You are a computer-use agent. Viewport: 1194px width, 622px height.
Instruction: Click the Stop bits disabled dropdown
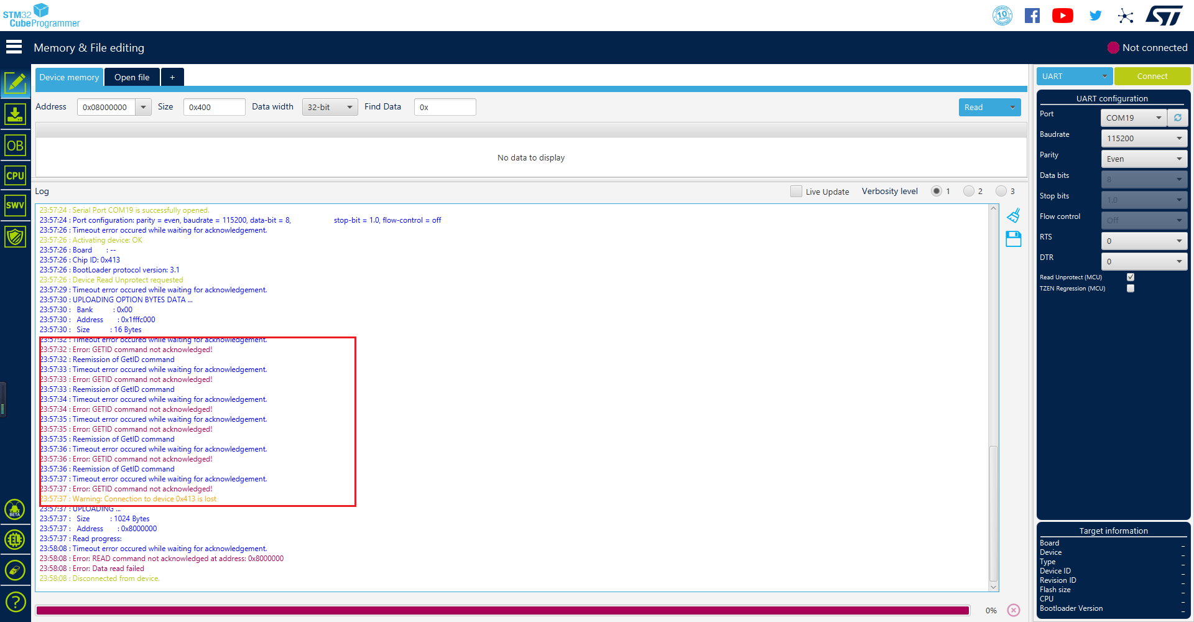point(1144,200)
